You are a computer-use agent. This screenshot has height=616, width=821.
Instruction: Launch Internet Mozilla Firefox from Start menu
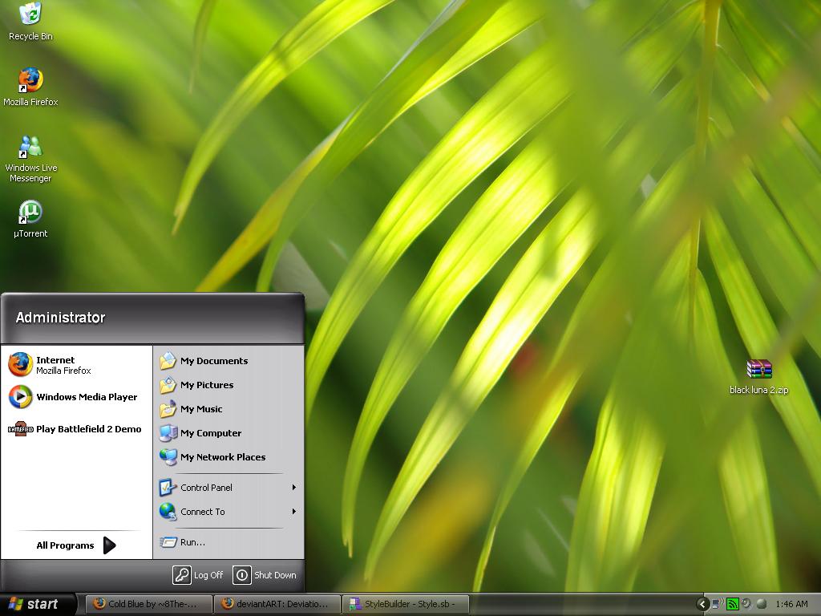[76, 365]
